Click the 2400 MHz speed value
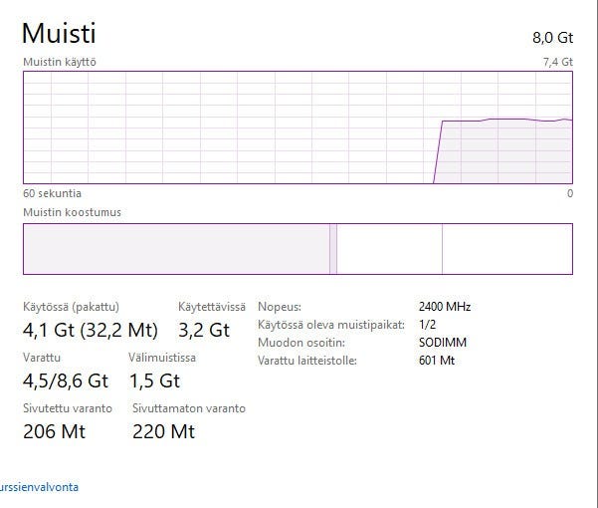 point(447,307)
